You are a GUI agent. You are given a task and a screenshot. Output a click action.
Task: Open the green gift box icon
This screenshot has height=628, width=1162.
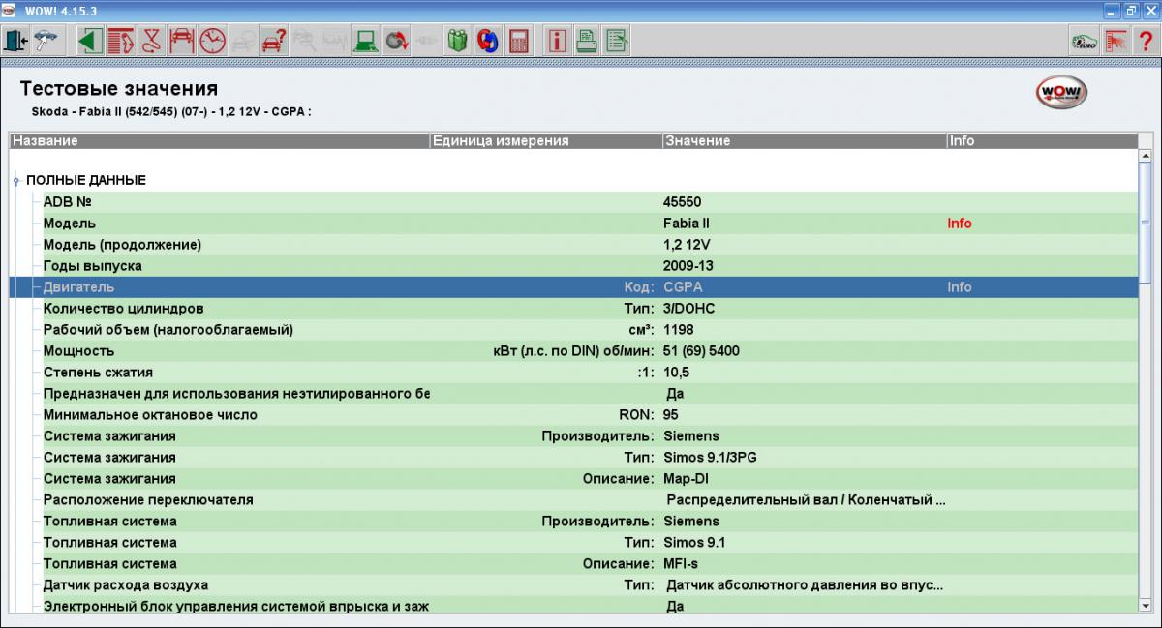point(457,41)
